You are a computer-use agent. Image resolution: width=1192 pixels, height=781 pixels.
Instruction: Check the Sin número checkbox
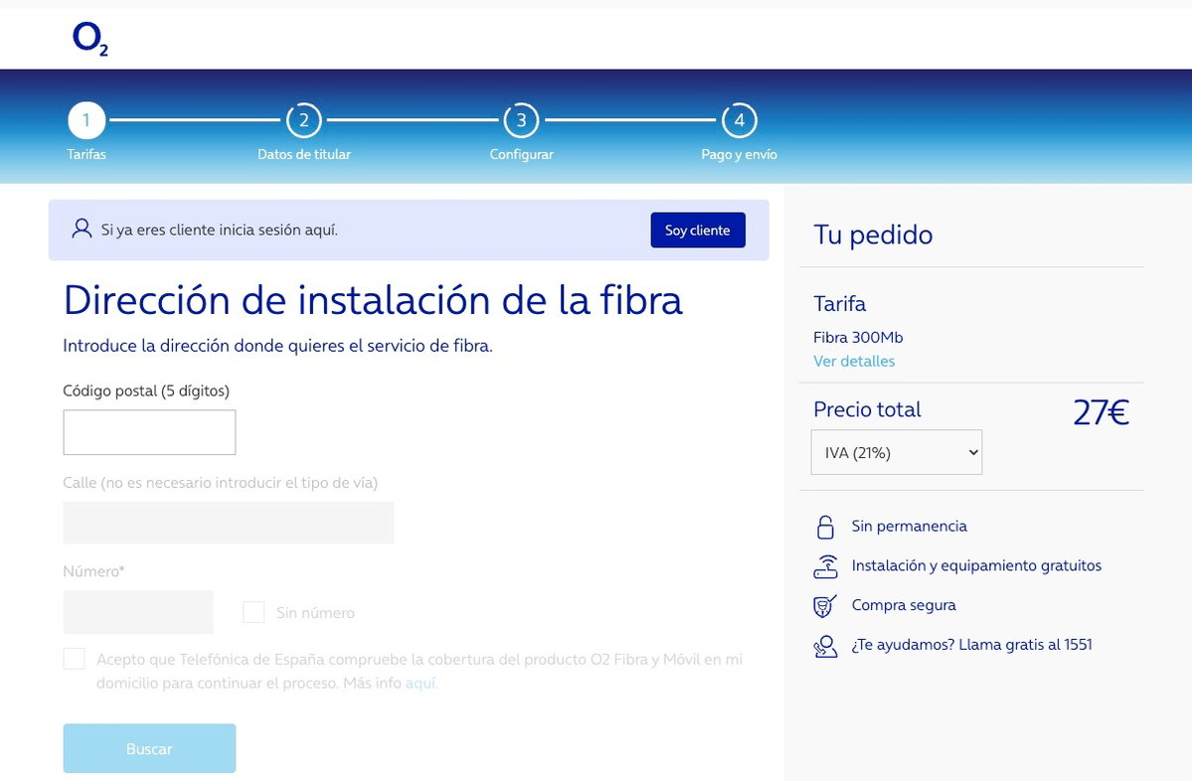click(254, 612)
